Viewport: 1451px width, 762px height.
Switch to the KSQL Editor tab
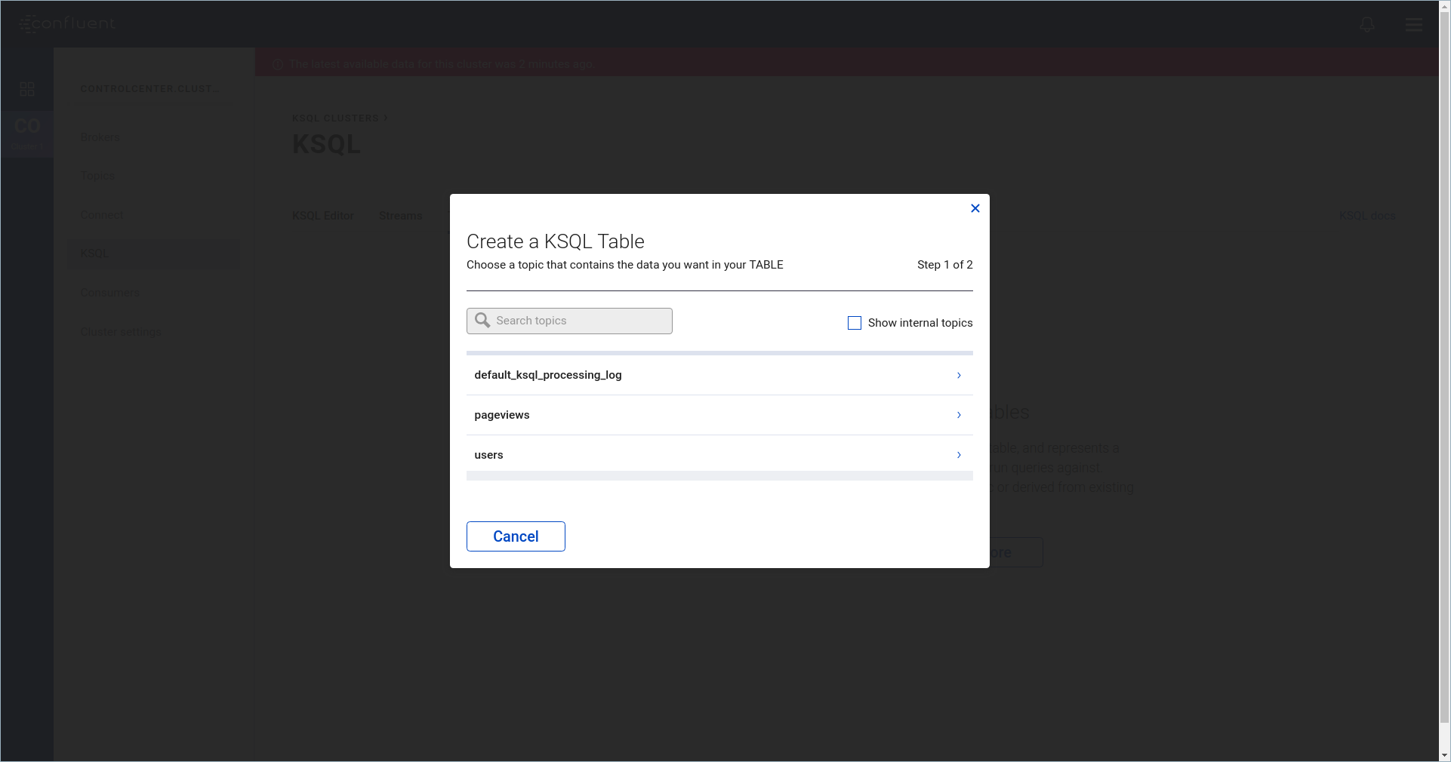[322, 216]
